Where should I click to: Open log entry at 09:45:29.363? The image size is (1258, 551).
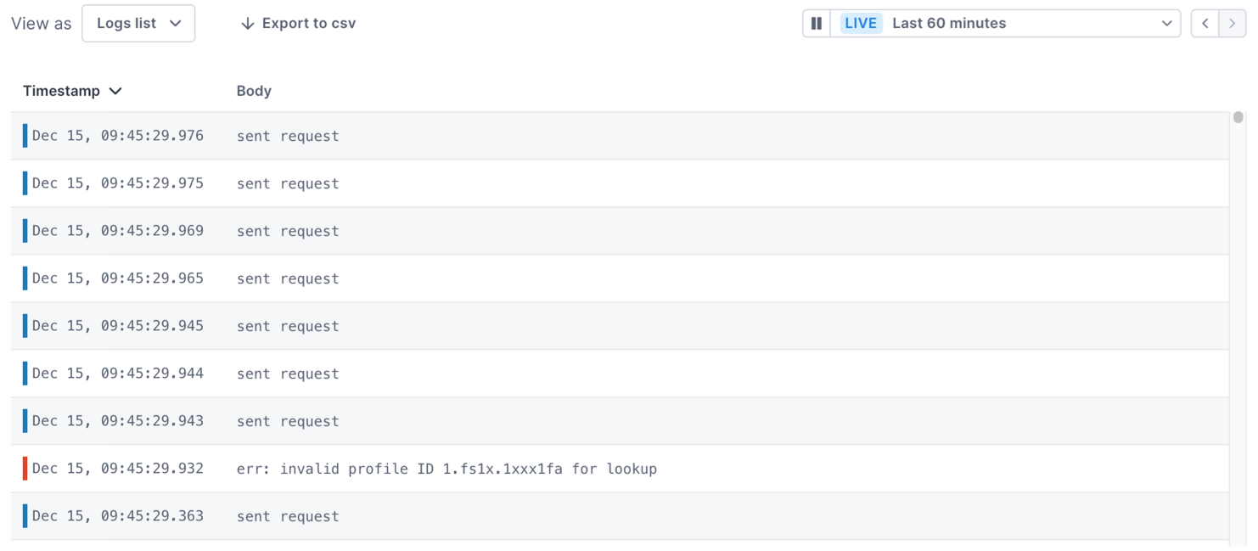point(288,516)
